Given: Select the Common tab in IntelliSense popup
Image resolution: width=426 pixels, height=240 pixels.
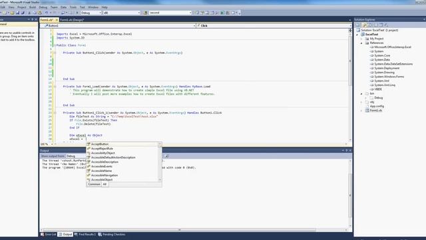Looking at the screenshot, I should 95,184.
